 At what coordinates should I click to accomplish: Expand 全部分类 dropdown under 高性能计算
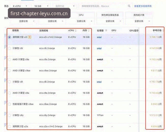[139, 21]
